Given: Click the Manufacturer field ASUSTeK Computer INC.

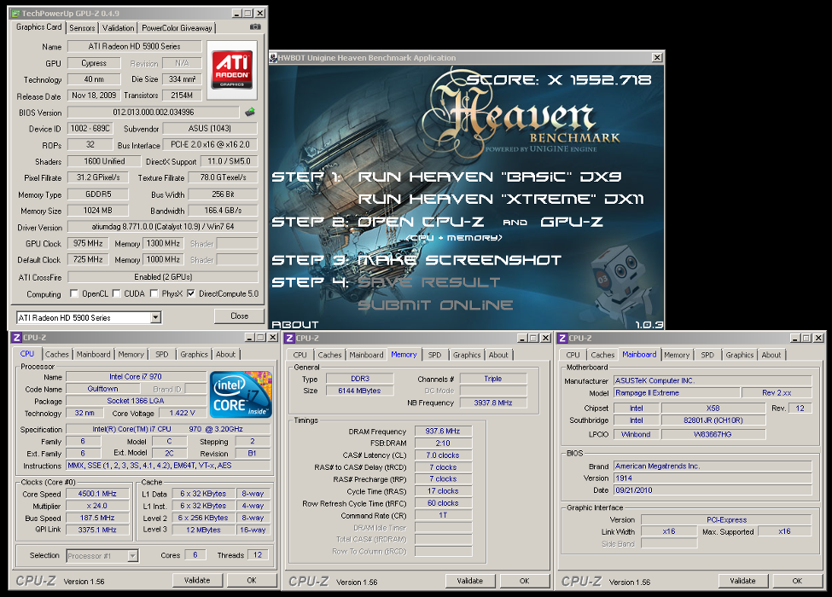Looking at the screenshot, I should pyautogui.click(x=713, y=380).
